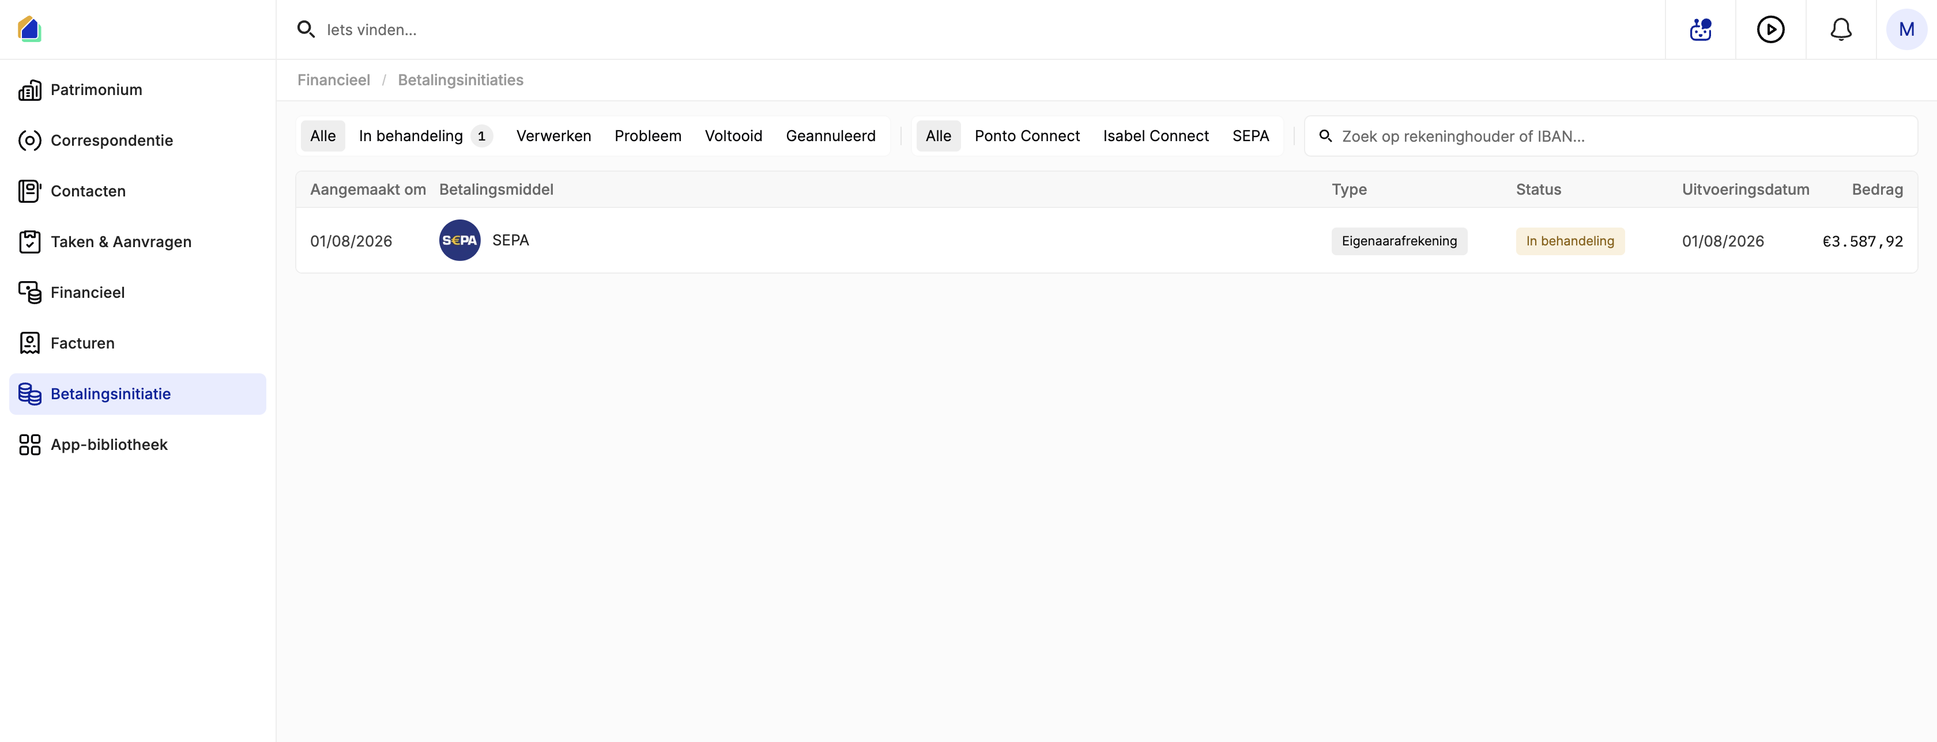
Task: Open the AI assistant robot icon
Action: 1700,29
